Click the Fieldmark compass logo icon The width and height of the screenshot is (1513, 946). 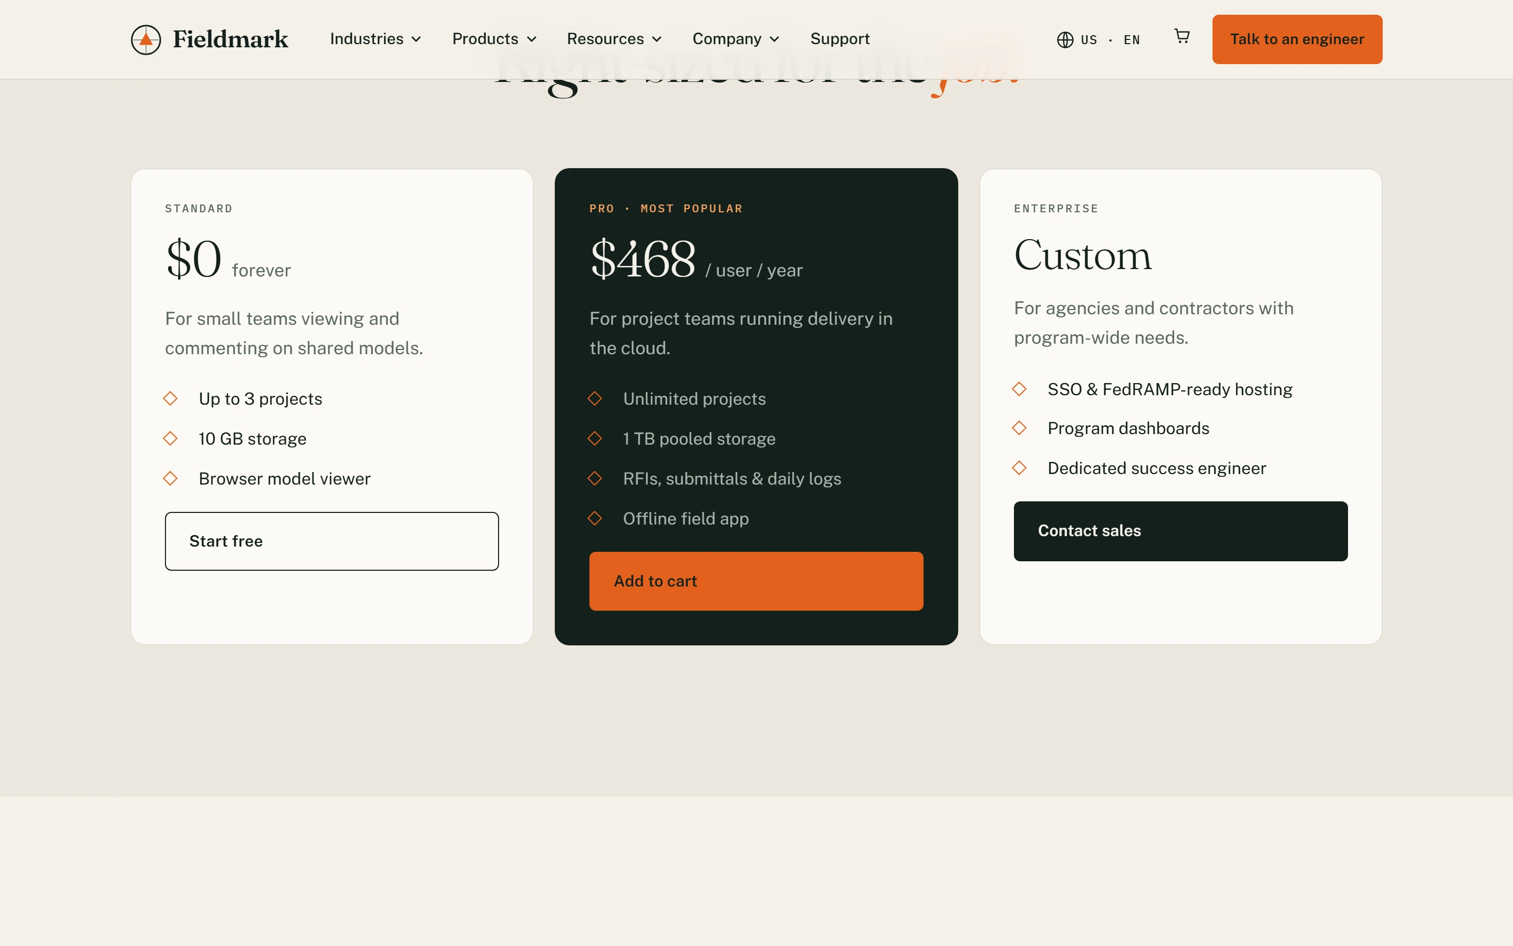[146, 39]
